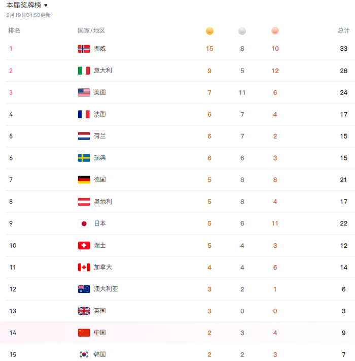Select the 排名 column header
The width and height of the screenshot is (355, 361).
[14, 30]
